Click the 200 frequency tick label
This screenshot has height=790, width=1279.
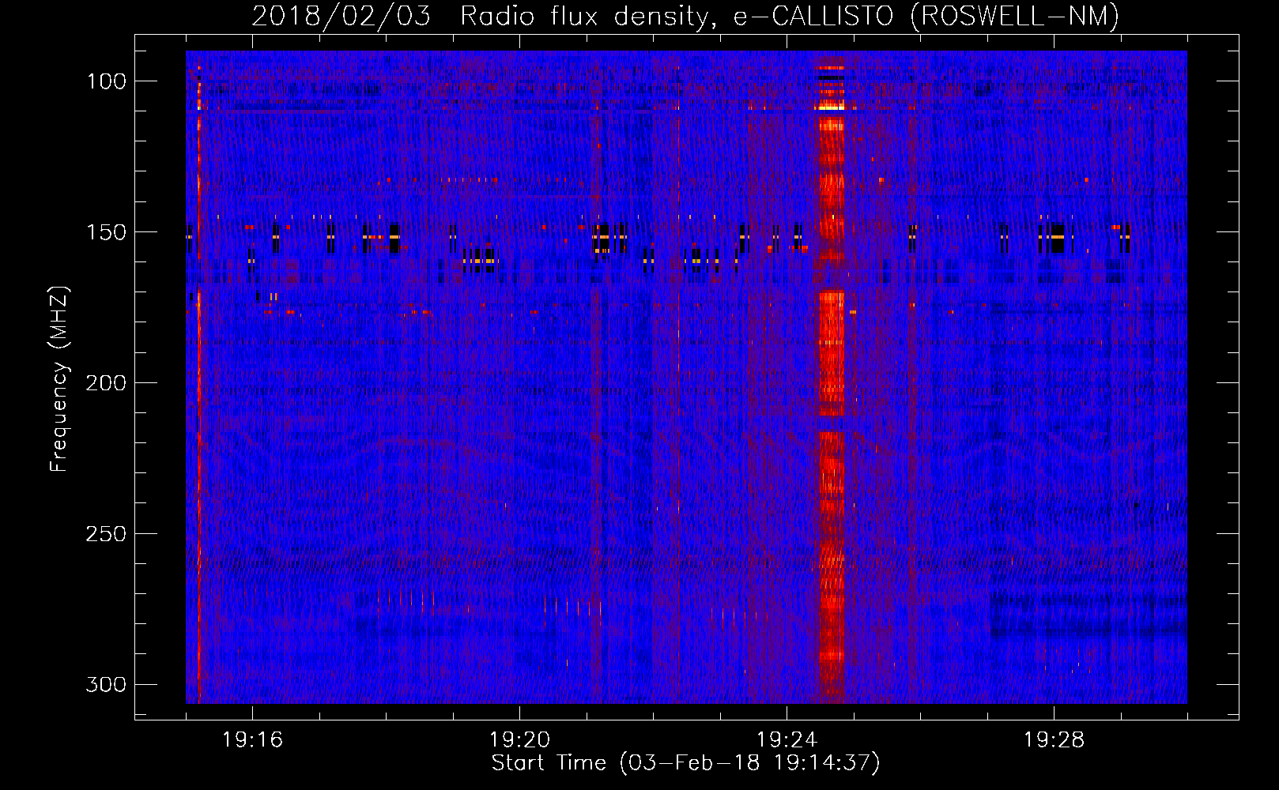(x=106, y=383)
